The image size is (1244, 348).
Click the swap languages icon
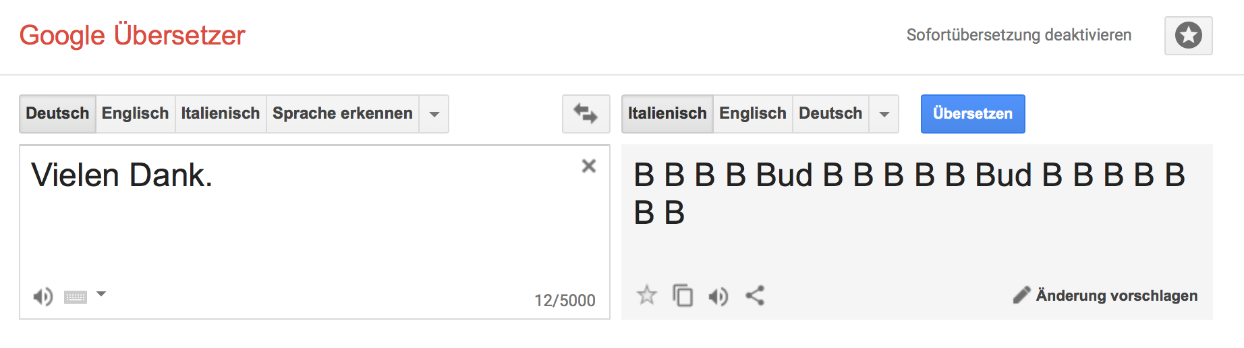(586, 113)
